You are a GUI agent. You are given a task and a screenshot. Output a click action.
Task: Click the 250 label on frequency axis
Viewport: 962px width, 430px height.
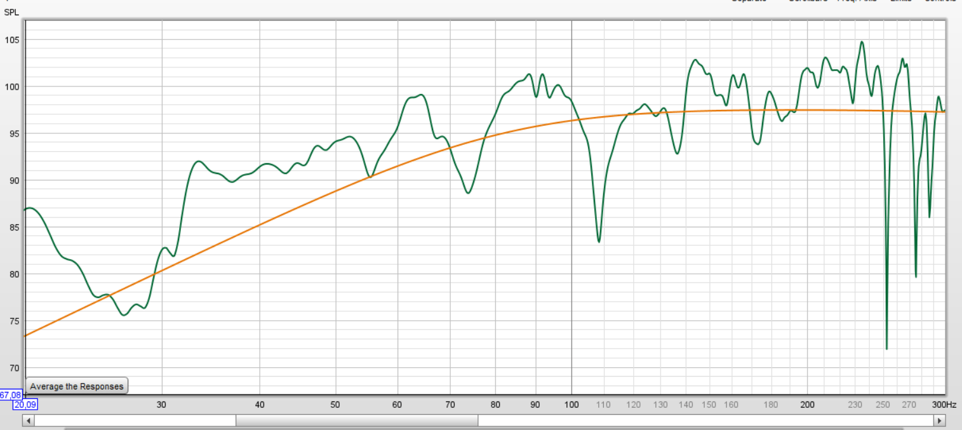pos(883,405)
